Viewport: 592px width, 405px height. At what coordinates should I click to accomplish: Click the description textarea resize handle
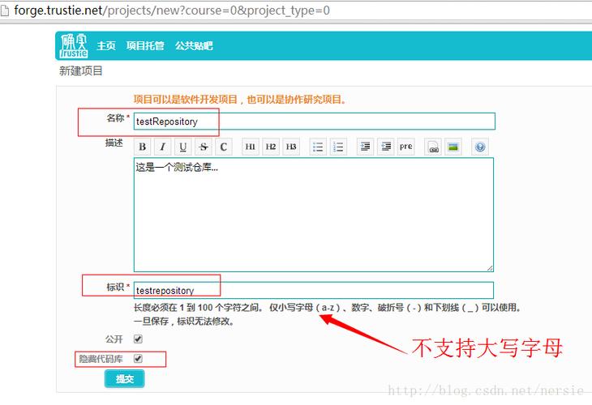click(490, 268)
